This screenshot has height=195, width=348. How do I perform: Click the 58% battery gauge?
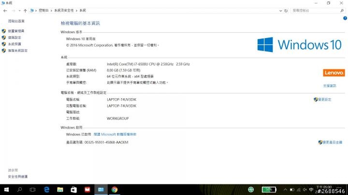pyautogui.click(x=269, y=190)
